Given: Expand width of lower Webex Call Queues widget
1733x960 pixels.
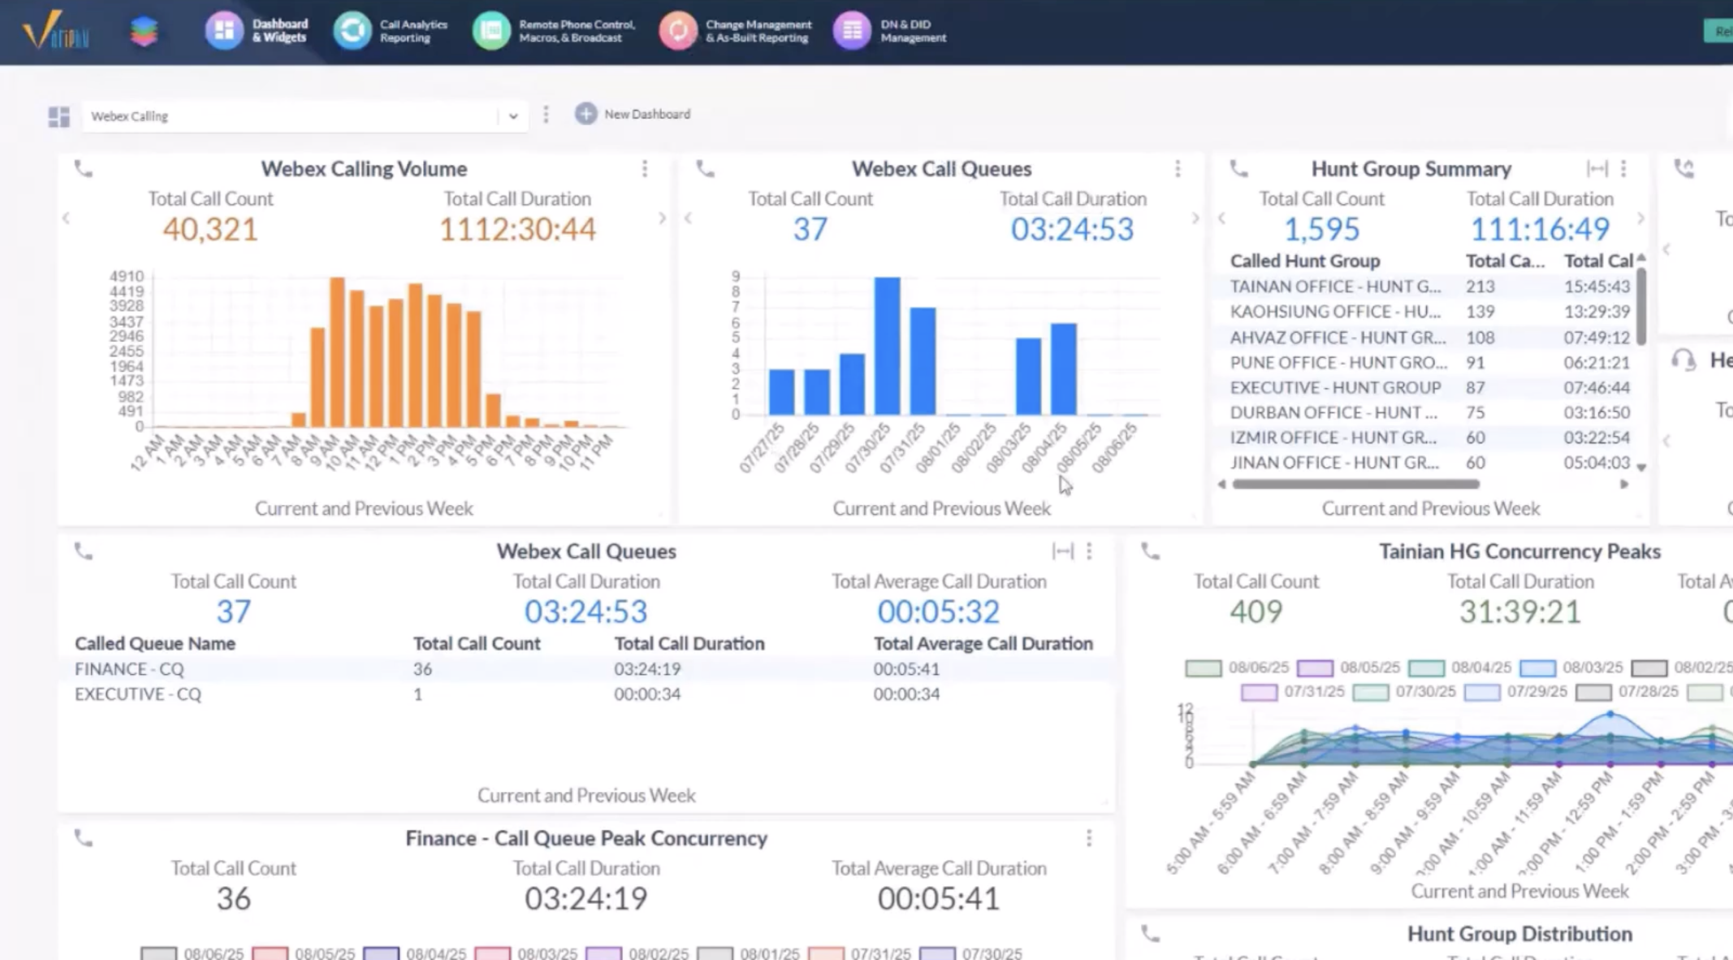Looking at the screenshot, I should [x=1062, y=551].
